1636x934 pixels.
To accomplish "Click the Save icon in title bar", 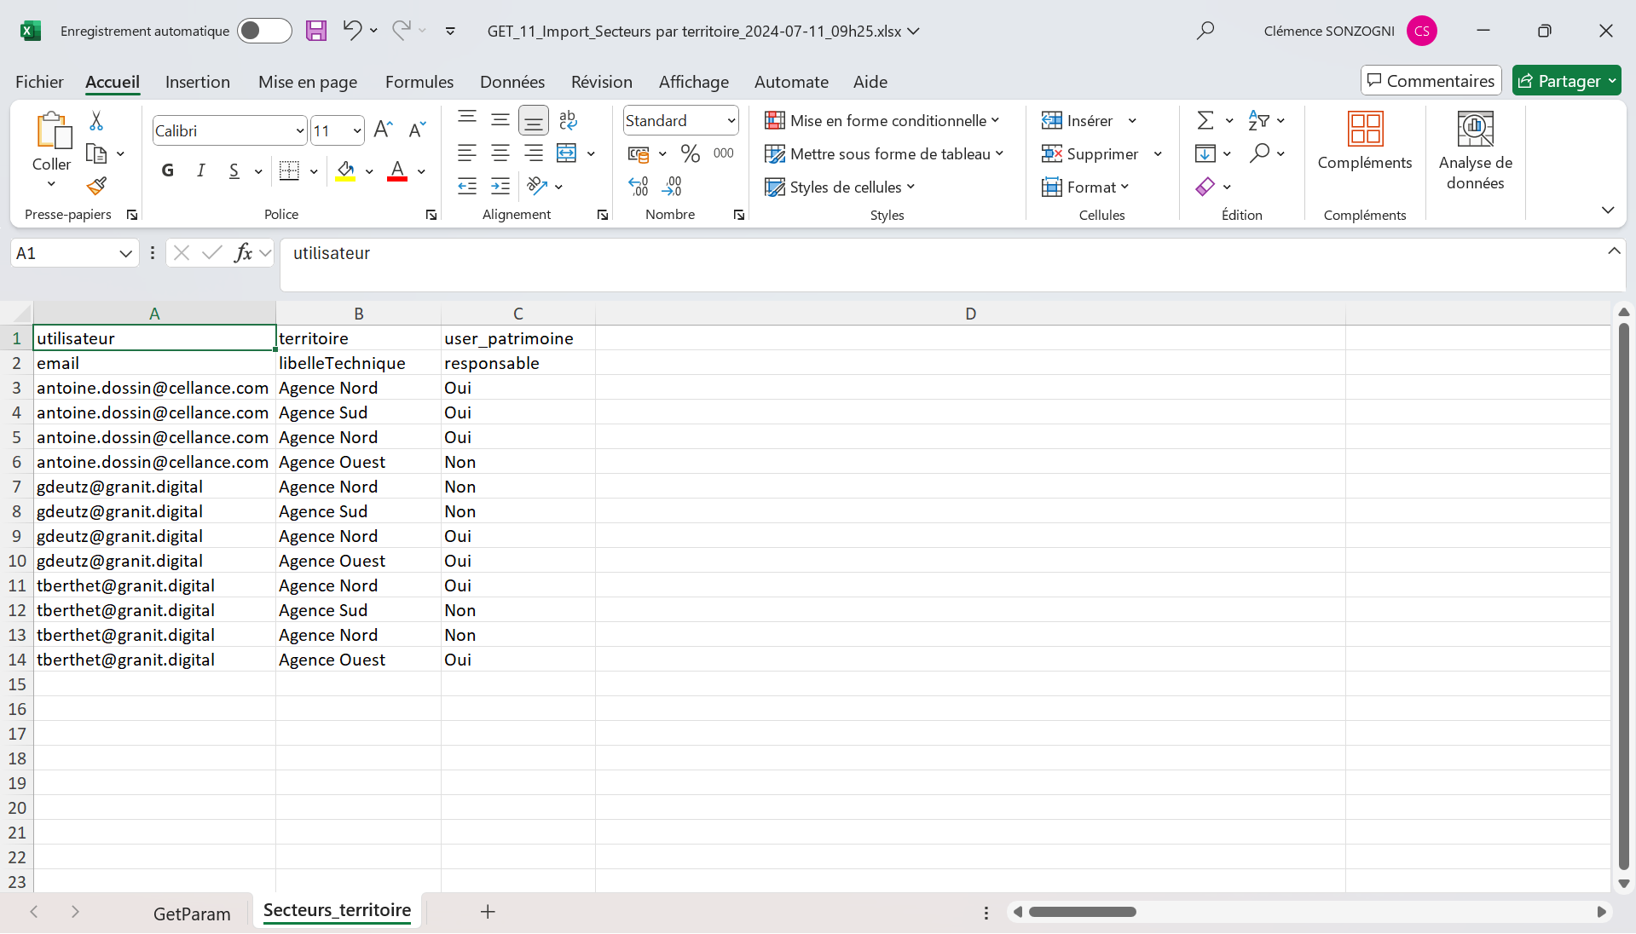I will pyautogui.click(x=316, y=32).
